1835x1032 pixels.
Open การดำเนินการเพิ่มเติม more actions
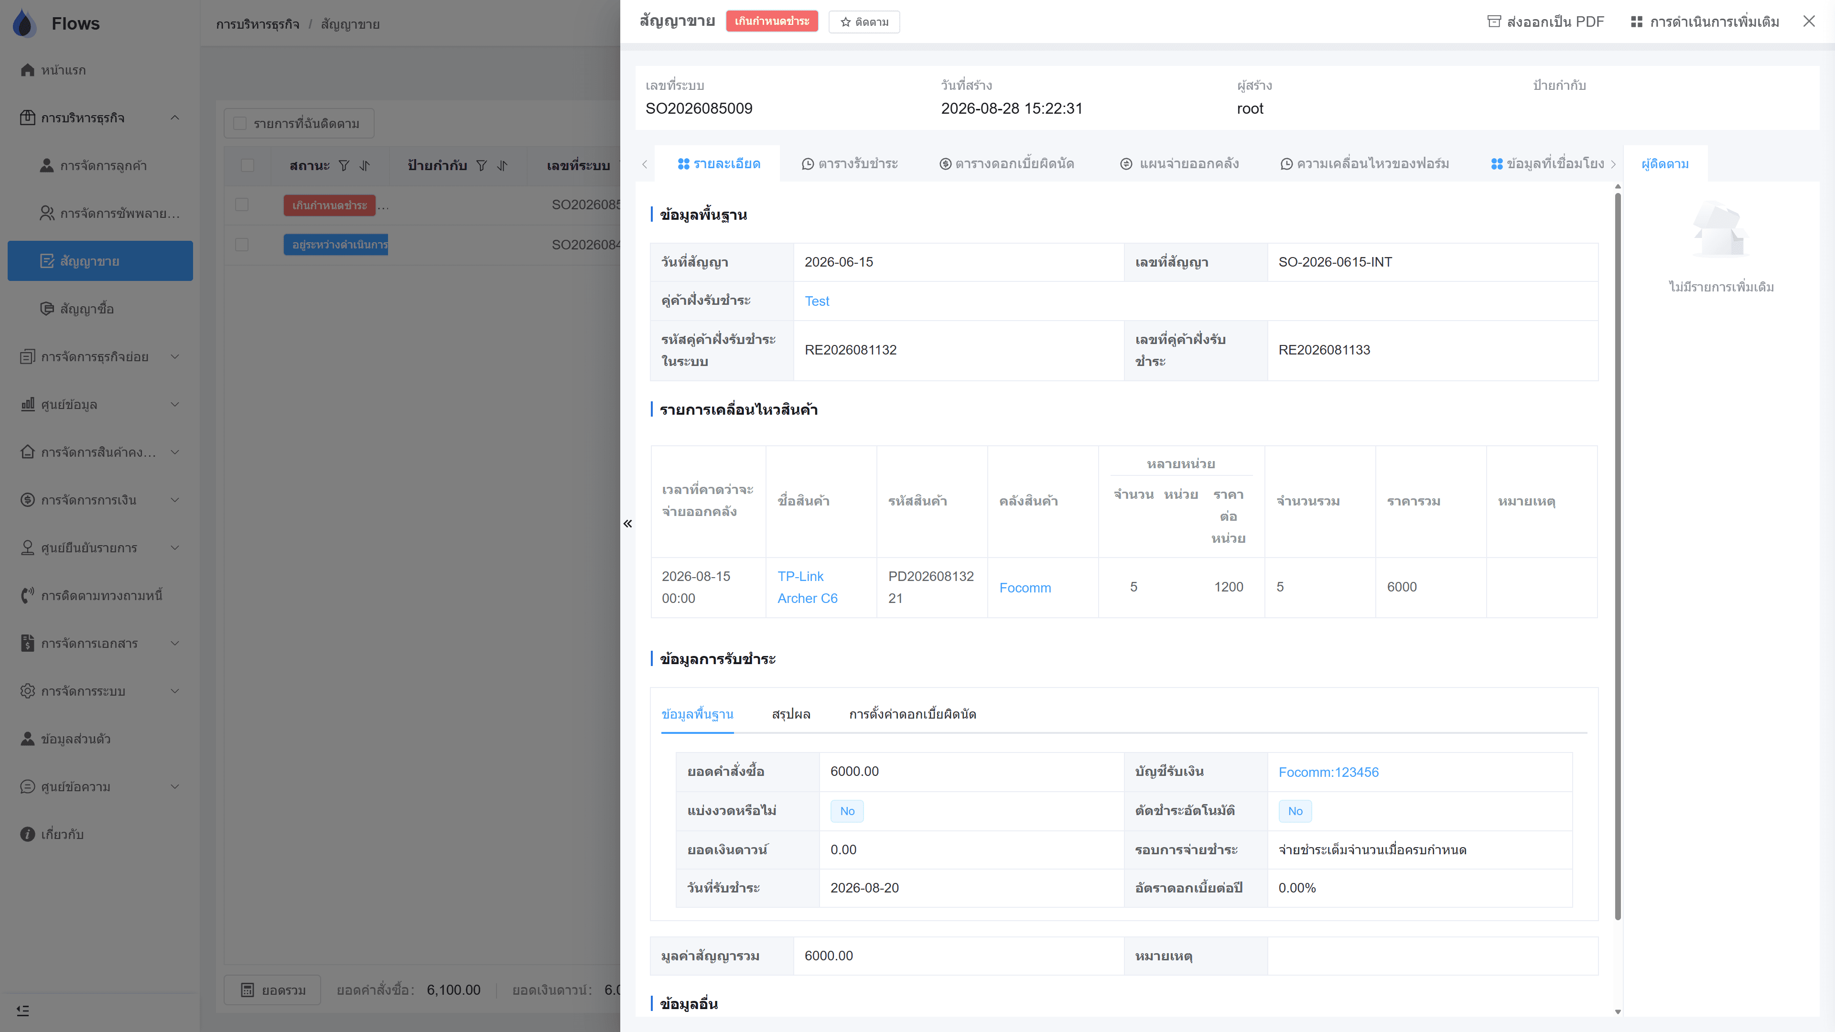pyautogui.click(x=1705, y=22)
